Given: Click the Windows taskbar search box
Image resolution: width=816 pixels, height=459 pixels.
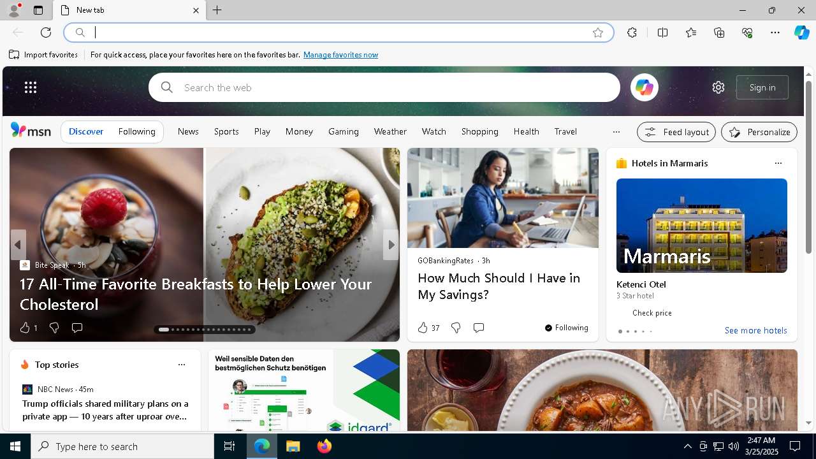Looking at the screenshot, I should 122,446.
